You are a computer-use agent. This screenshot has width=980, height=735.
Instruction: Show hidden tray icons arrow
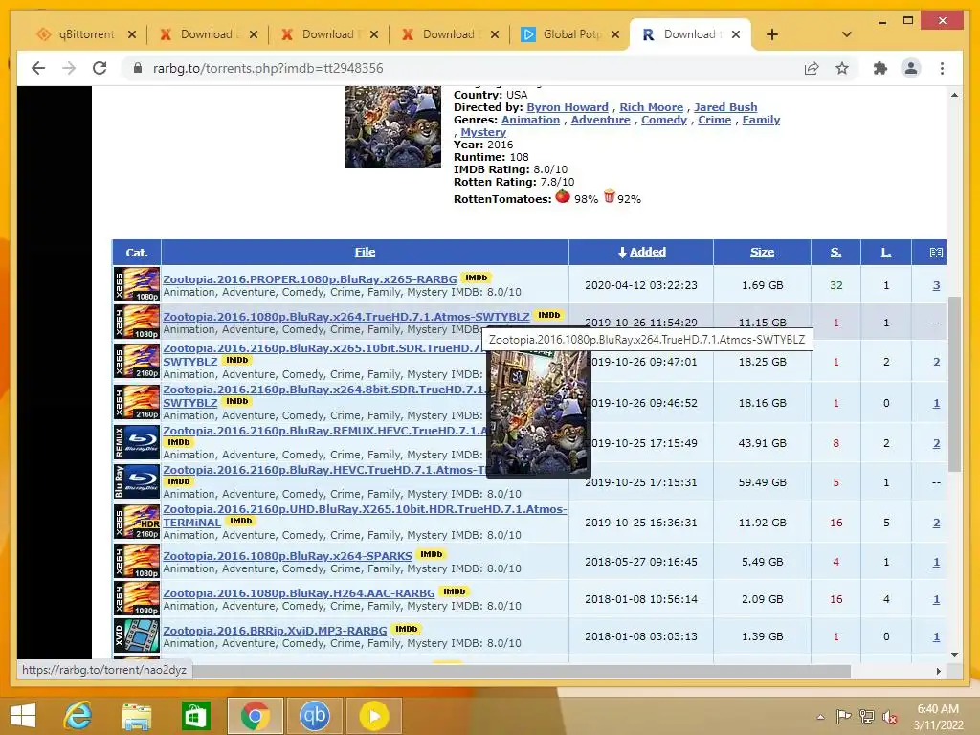[820, 717]
